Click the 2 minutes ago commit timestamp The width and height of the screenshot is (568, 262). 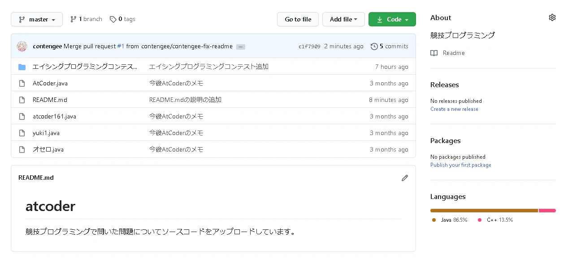pyautogui.click(x=344, y=46)
